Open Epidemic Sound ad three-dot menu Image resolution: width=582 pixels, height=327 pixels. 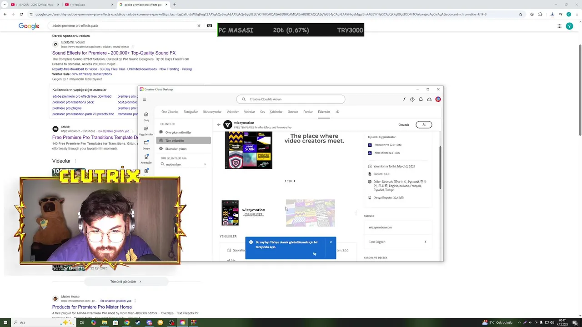coord(133,47)
